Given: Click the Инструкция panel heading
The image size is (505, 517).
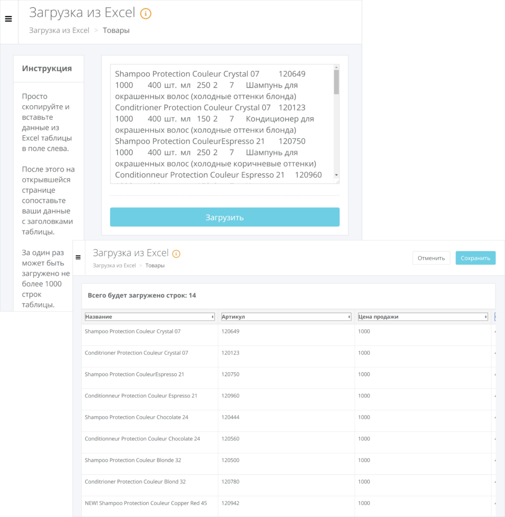Looking at the screenshot, I should 47,68.
